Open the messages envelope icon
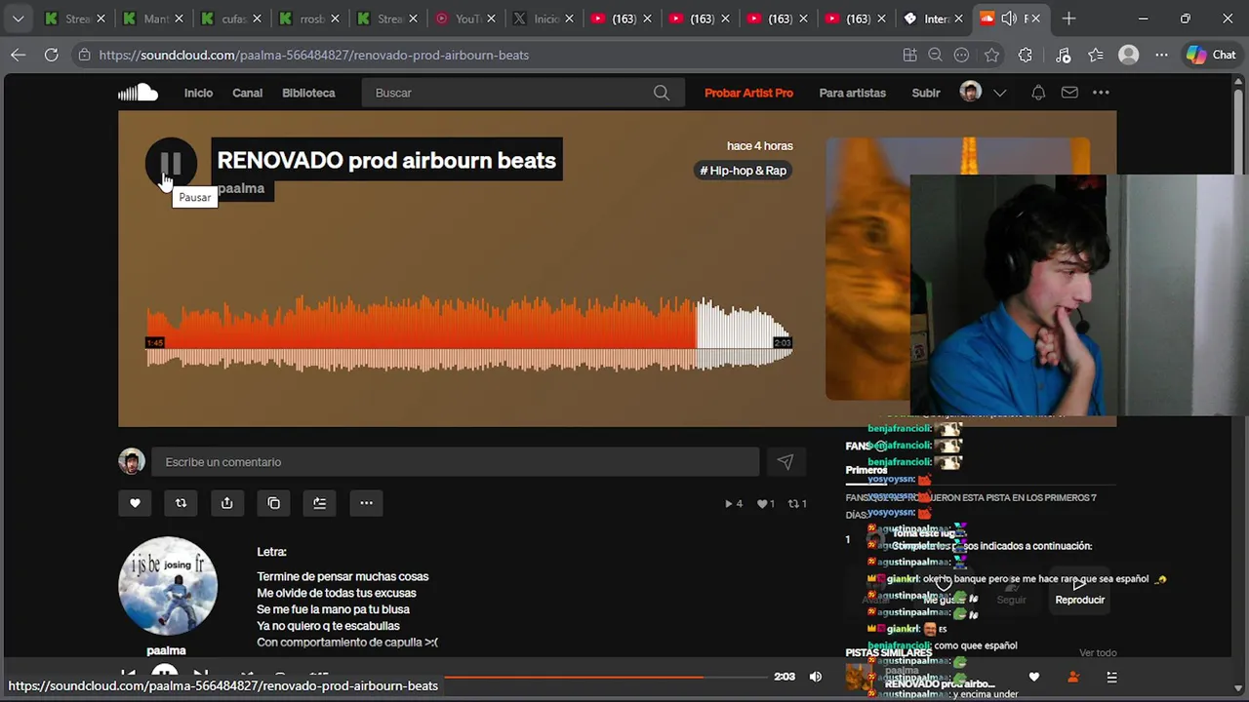 (x=1069, y=93)
